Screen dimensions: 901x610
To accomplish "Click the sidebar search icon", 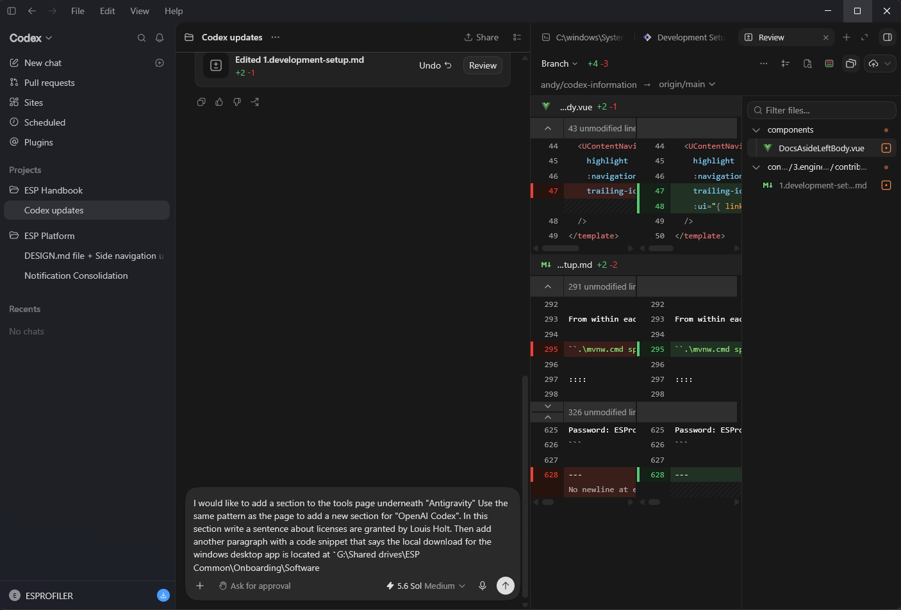I will [x=142, y=38].
